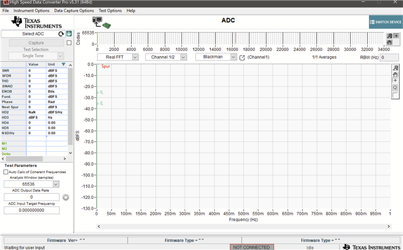Image resolution: width=403 pixels, height=250 pixels.
Task: Open the Analysis Window samples dropdown arrow
Action: pos(56,185)
